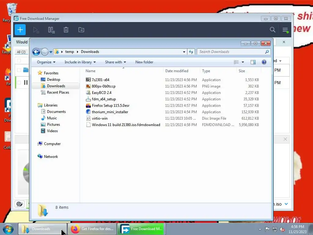
Task: Check the paused download row checkbox in FDM
Action: click(x=19, y=83)
